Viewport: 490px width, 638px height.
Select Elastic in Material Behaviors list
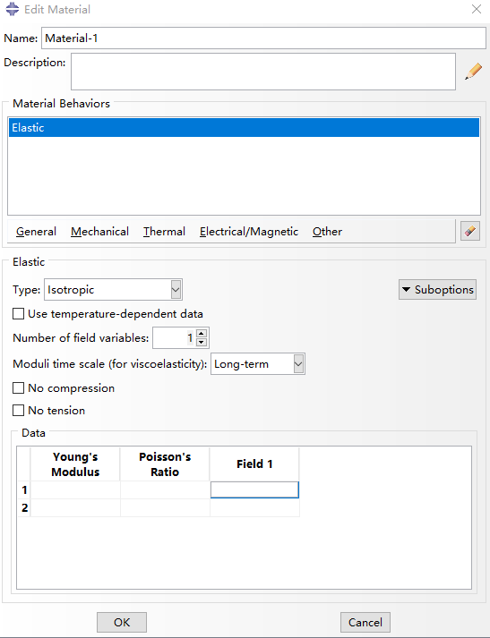pos(244,127)
